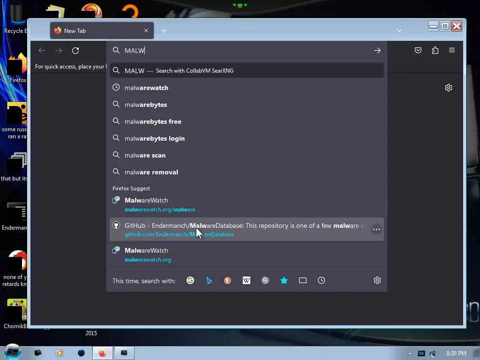This screenshot has width=480, height=360.
Task: Search this time with SearXNG magnifier icon
Action: [x=265, y=280]
